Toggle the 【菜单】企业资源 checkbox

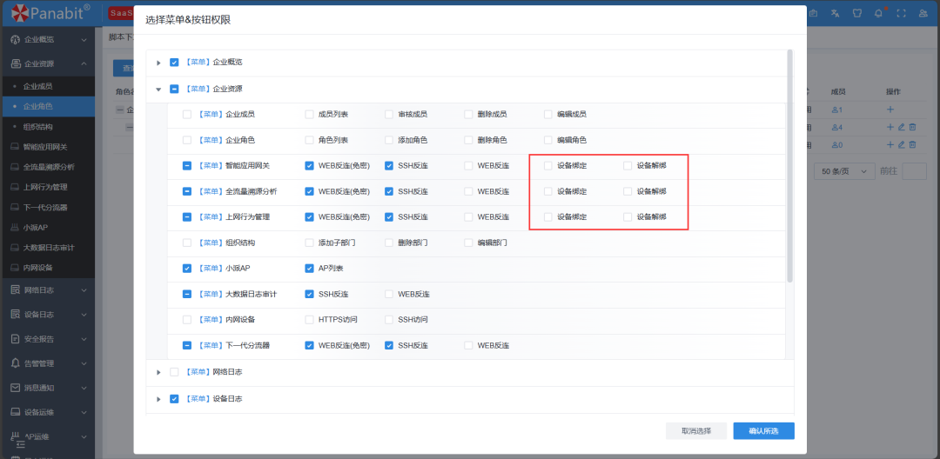[174, 90]
